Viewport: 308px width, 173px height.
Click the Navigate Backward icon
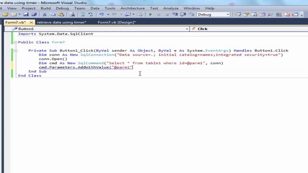pyautogui.click(x=128, y=14)
